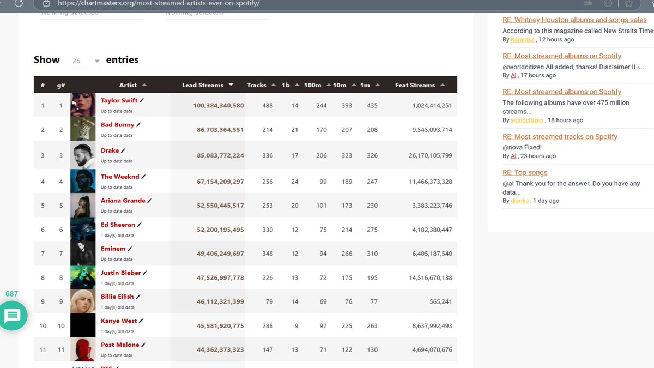
Task: Click the edit pencil beside Drake
Action: point(123,151)
